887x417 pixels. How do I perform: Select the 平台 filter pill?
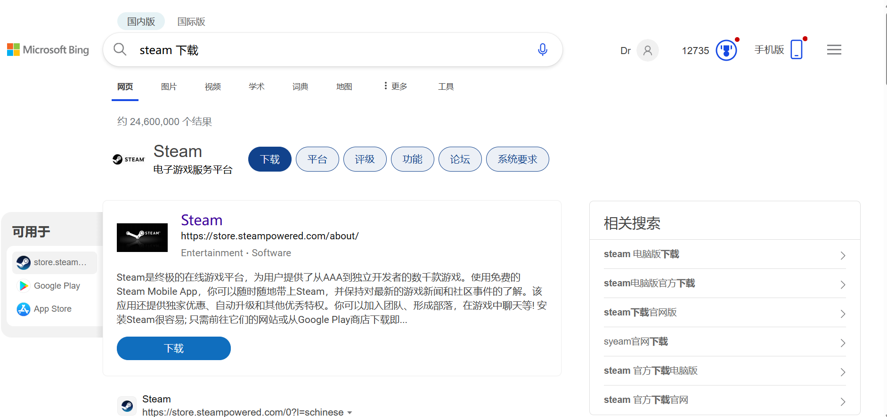coord(317,159)
